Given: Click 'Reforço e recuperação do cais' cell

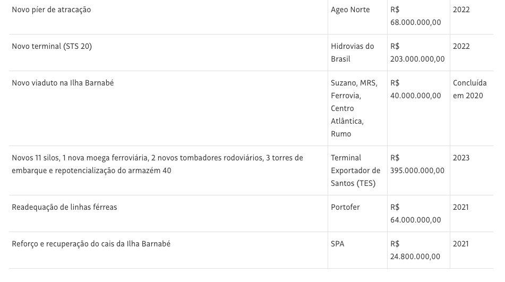Looking at the screenshot, I should 91,244.
